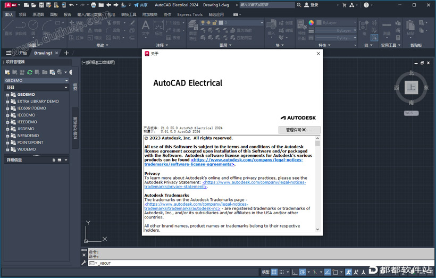436x278 pixels.
Task: Click the ByLayer gray color swatch
Action: 319,22
